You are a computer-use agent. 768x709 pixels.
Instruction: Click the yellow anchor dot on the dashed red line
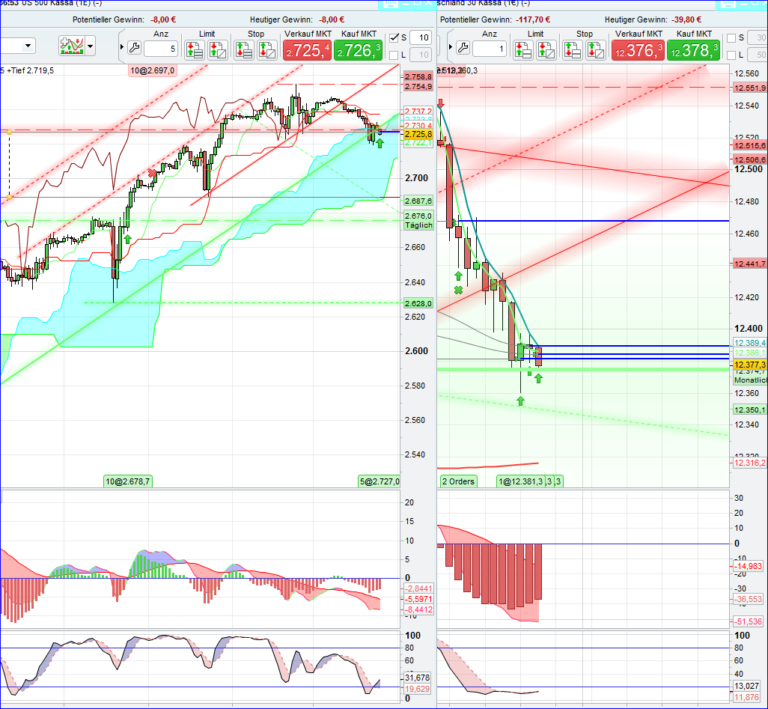coord(9,133)
